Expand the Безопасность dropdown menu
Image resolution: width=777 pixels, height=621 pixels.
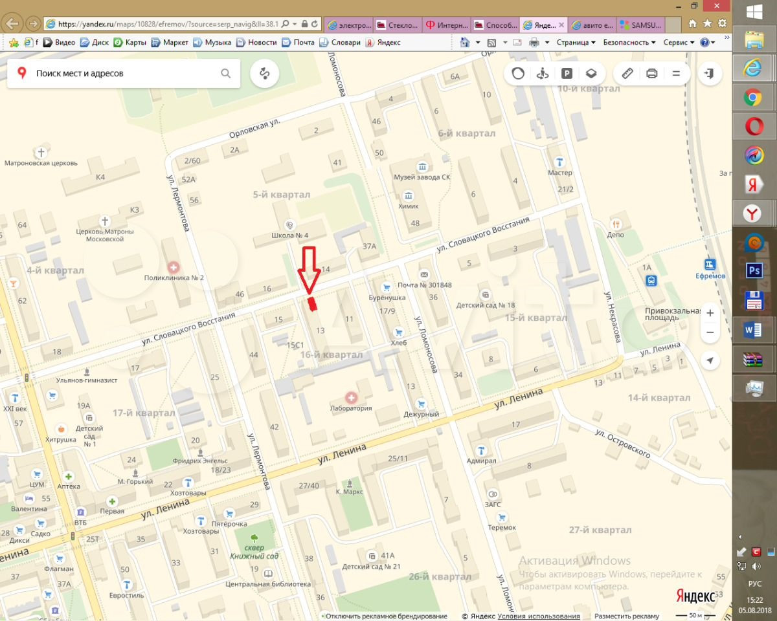point(629,42)
